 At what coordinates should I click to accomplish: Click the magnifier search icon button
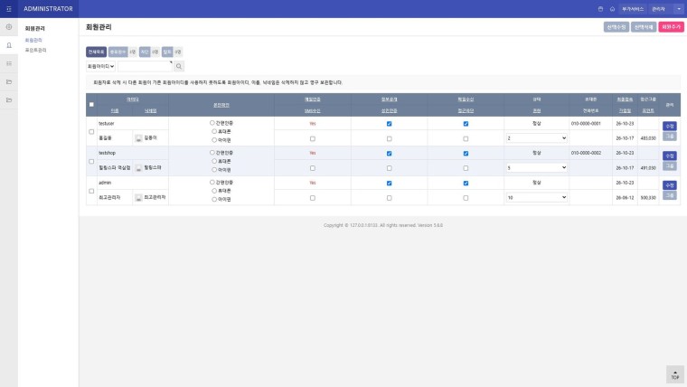point(179,66)
